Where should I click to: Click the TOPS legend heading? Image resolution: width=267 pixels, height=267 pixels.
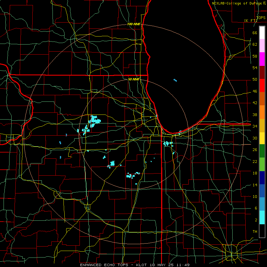tap(261, 18)
